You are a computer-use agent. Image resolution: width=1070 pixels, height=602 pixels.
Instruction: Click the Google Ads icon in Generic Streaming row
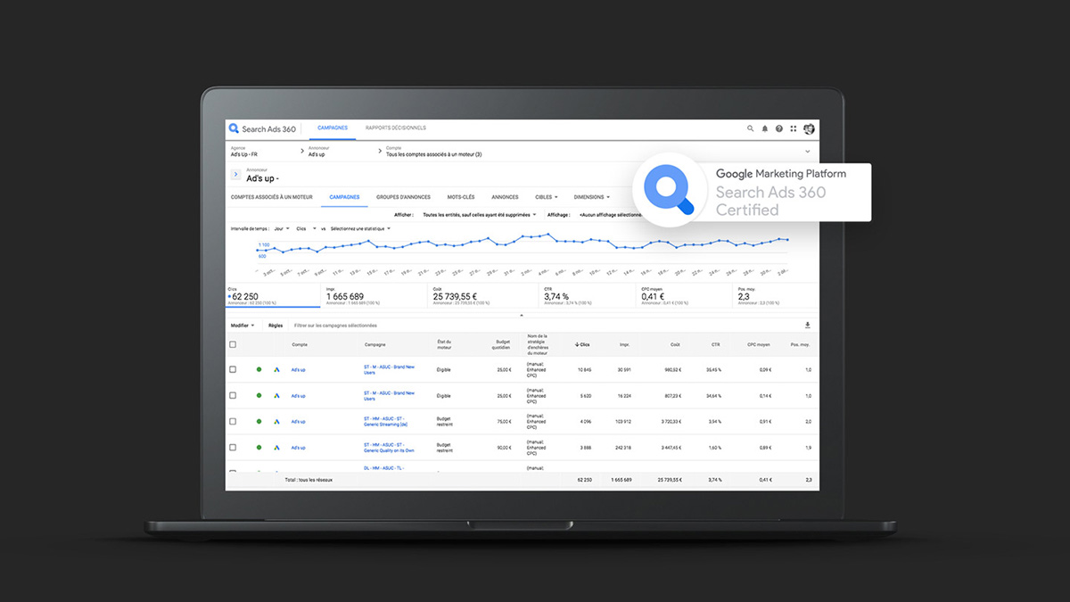pyautogui.click(x=277, y=421)
